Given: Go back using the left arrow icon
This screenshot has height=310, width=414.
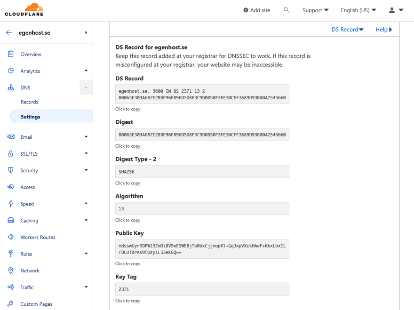Looking at the screenshot, I should point(9,32).
